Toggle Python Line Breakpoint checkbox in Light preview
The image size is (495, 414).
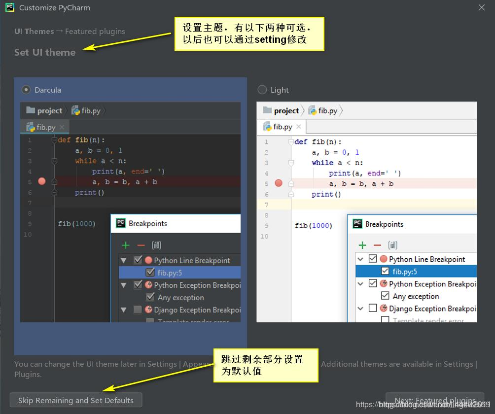(373, 259)
